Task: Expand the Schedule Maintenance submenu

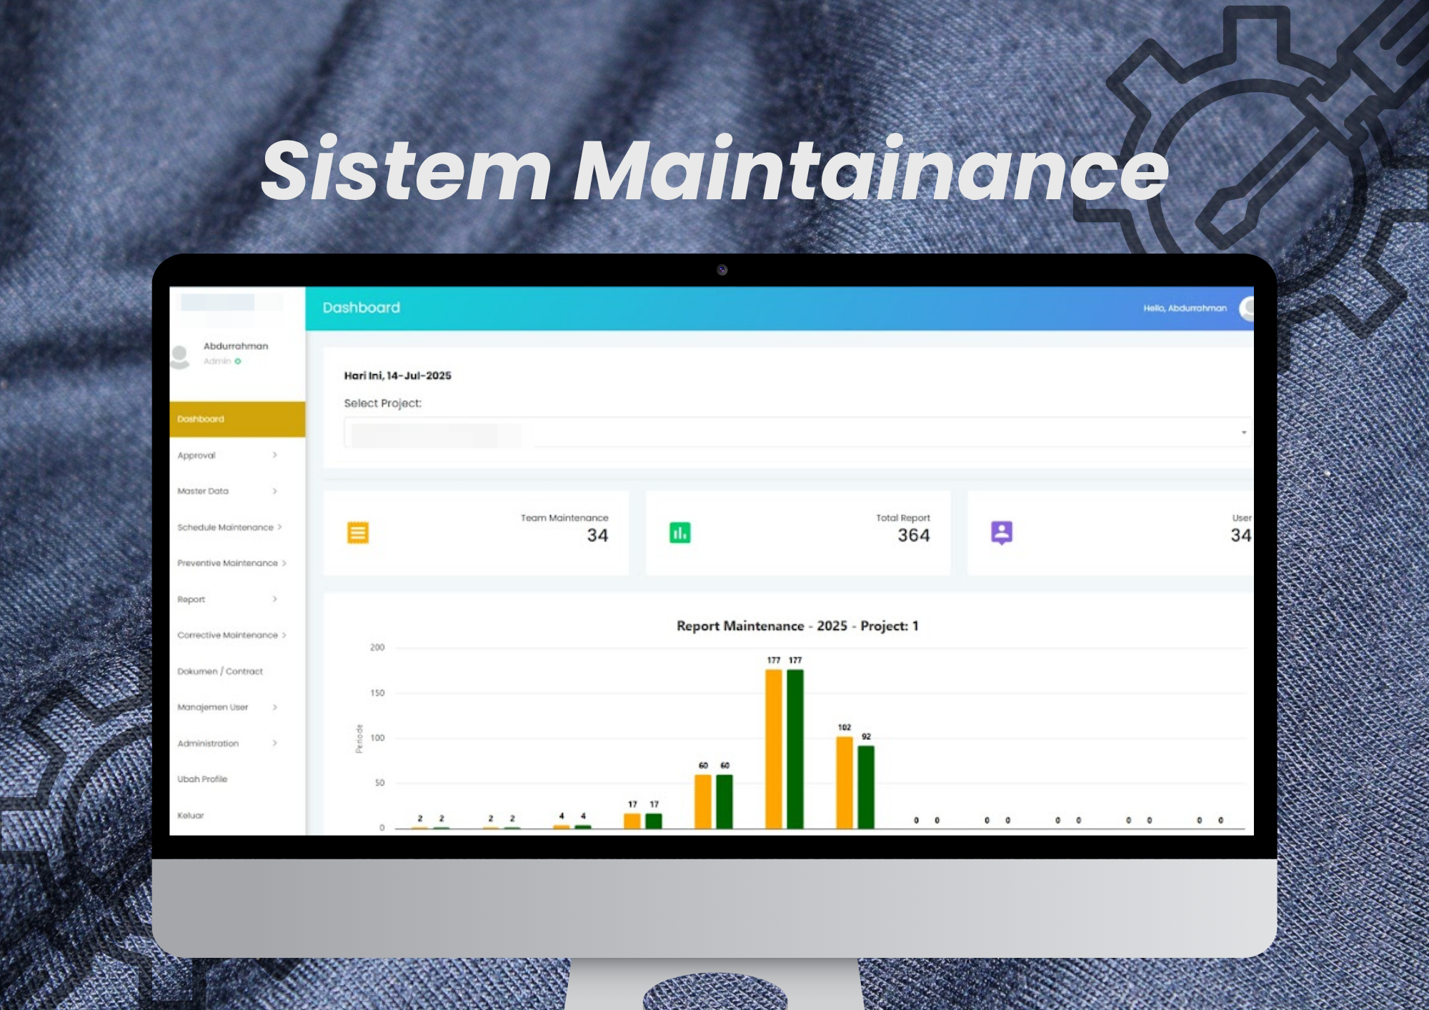Action: [x=225, y=527]
